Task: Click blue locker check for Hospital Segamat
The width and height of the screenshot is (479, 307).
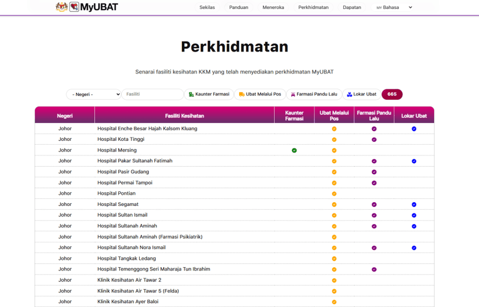Action: (414, 205)
